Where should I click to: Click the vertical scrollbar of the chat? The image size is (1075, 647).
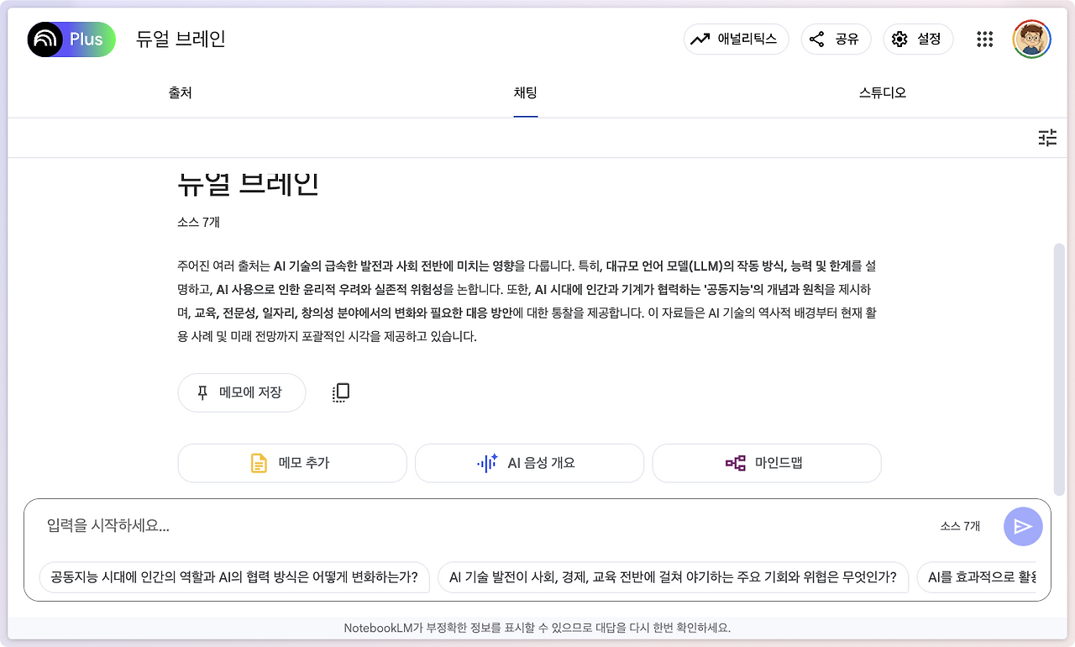[x=1058, y=370]
